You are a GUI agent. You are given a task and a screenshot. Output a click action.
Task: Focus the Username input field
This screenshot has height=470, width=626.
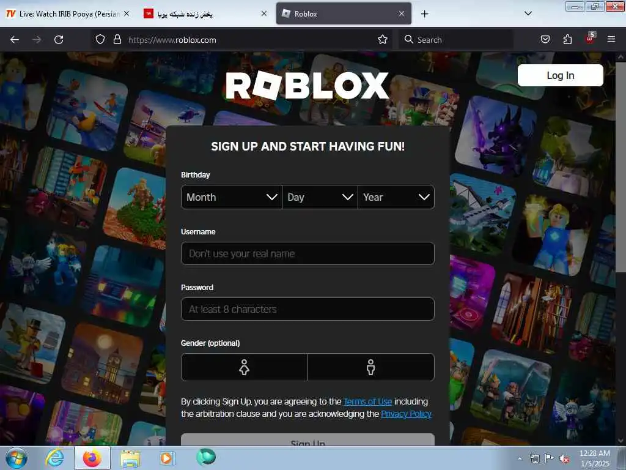[307, 253]
